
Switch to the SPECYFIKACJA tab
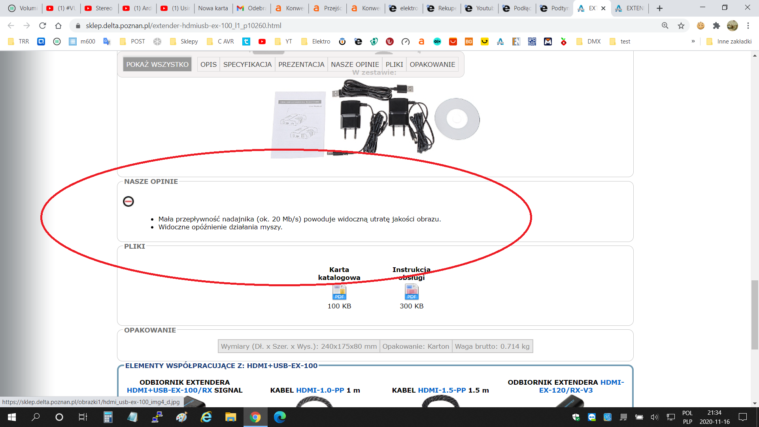(x=247, y=64)
